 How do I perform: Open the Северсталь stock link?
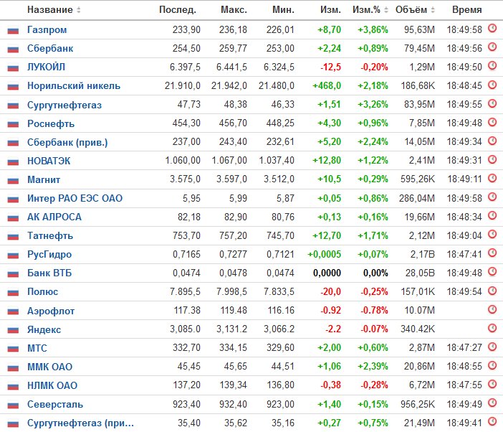tap(55, 404)
